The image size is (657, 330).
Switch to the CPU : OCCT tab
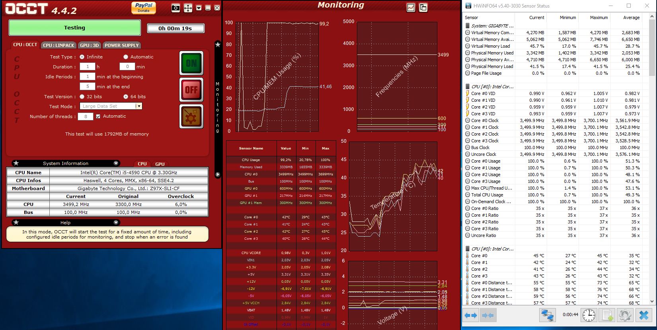(x=25, y=45)
